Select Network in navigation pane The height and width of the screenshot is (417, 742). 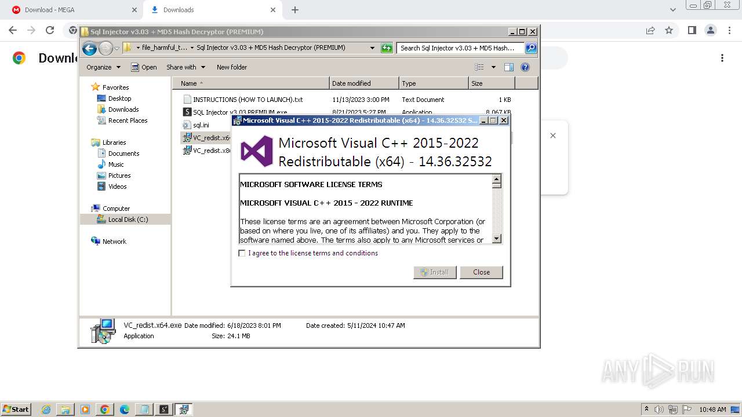[114, 242]
